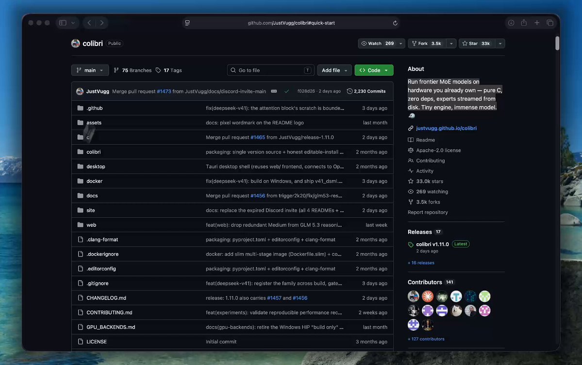View 2,230 Commits history
The height and width of the screenshot is (365, 582).
(x=366, y=91)
